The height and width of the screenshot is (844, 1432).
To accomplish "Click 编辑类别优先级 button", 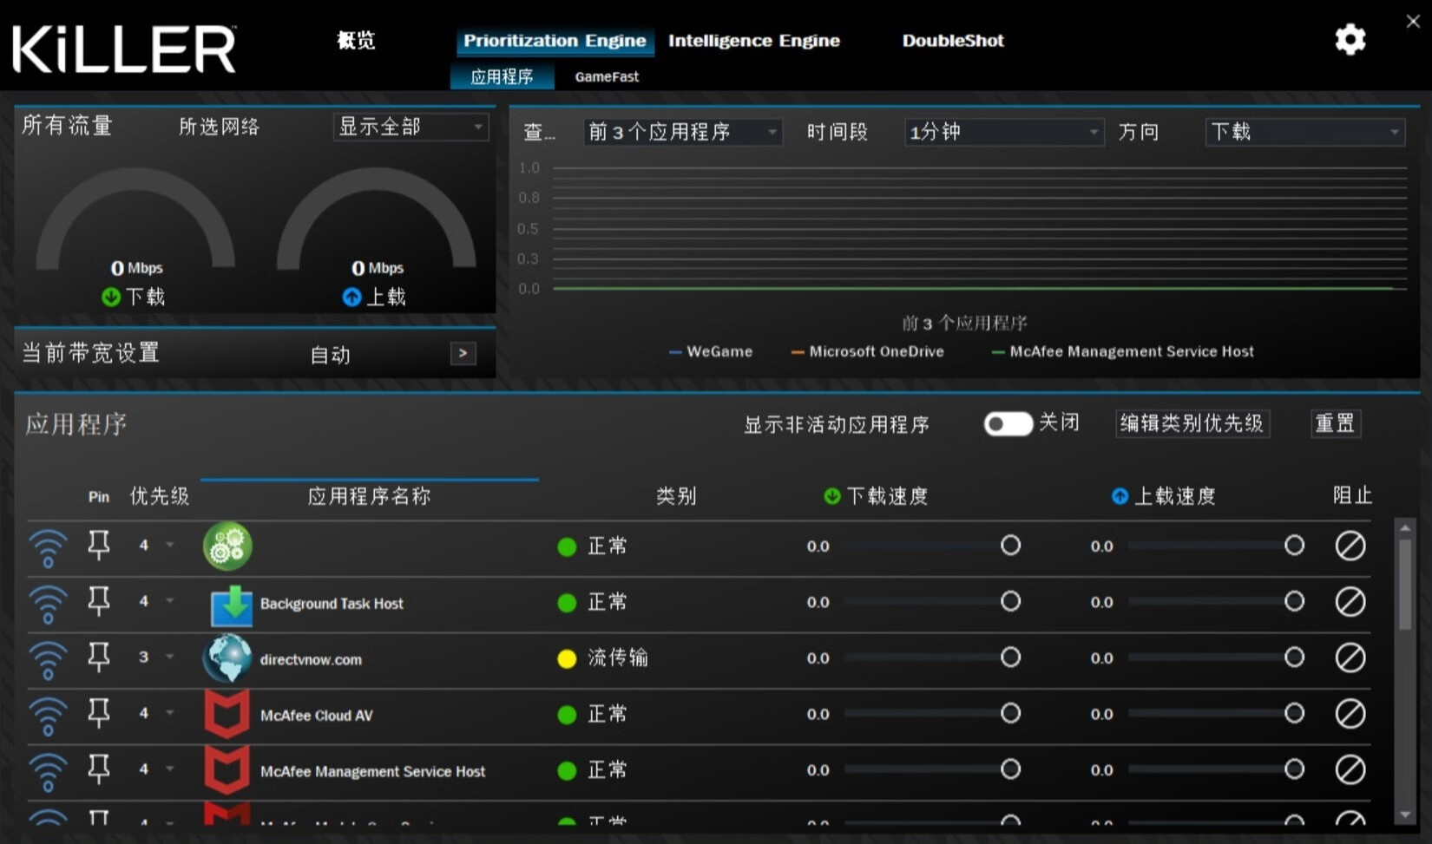I will point(1192,423).
